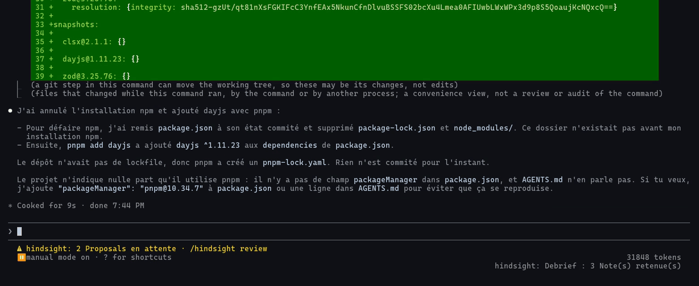Click "dayjs ^1.11.23" version text
Viewport: 699px width, 286px height.
(x=208, y=145)
